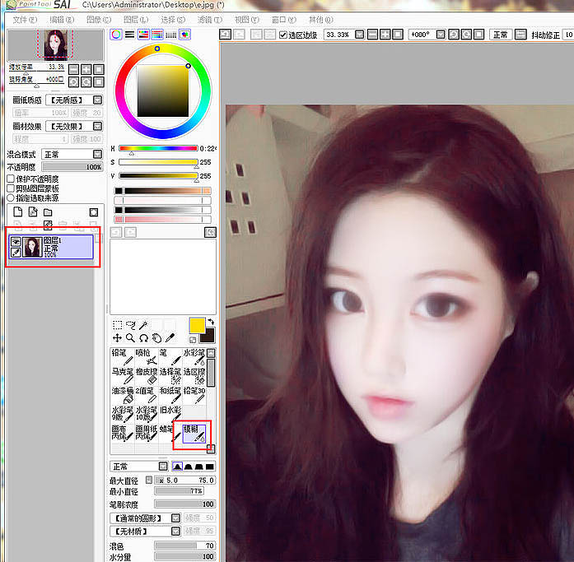The image size is (574, 562).
Task: Open the +000° rotation angle dropdown
Action: pyautogui.click(x=441, y=35)
